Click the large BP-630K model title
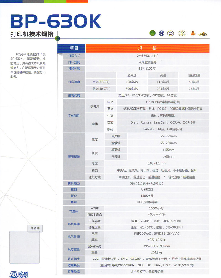221x278 pixels. tap(56, 21)
